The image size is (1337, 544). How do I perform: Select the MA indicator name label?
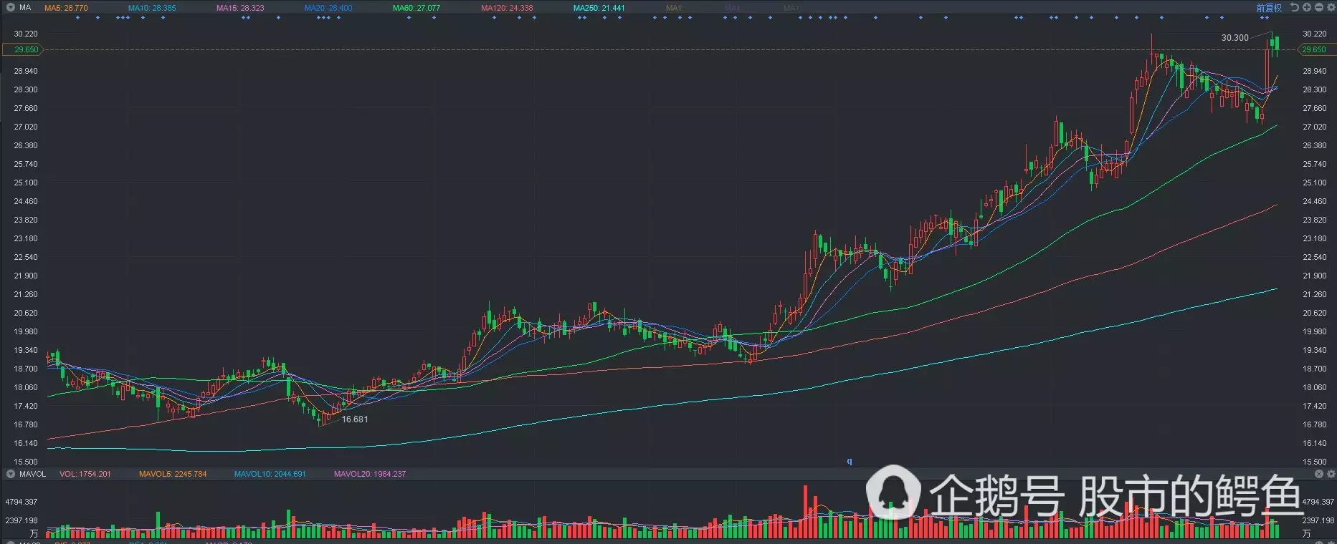[25, 7]
